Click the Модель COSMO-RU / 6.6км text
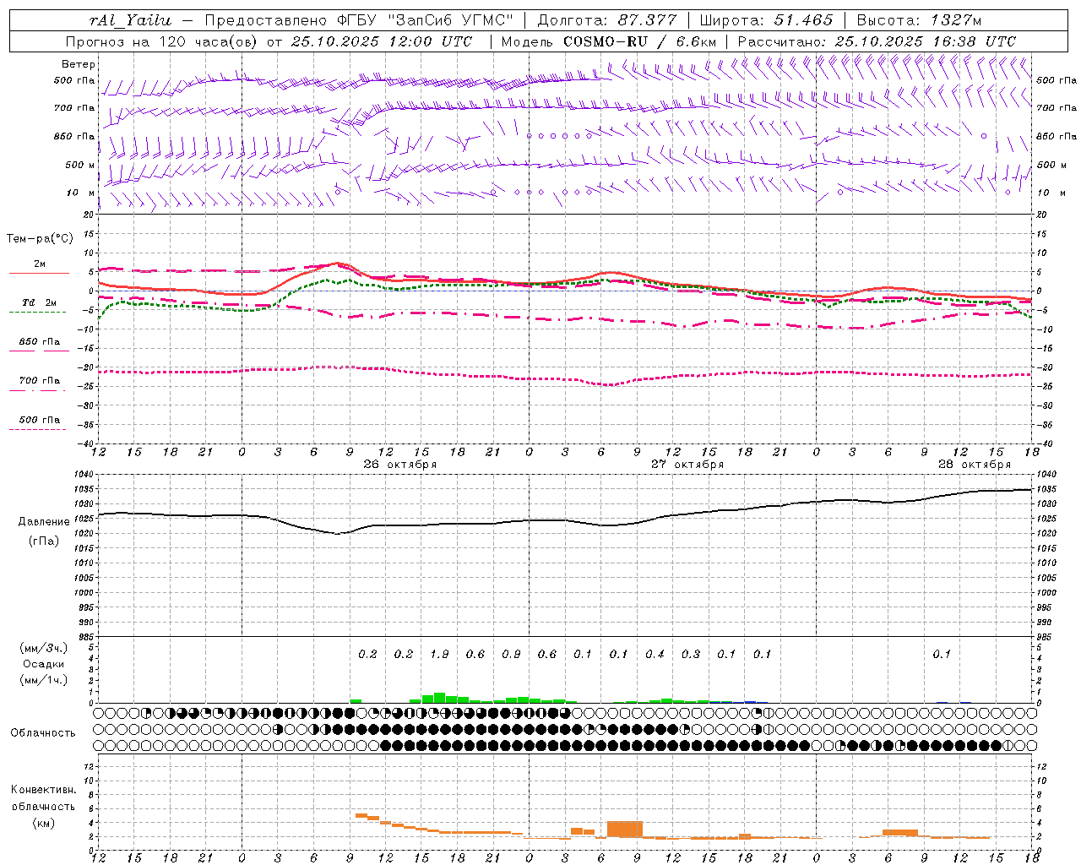Image resolution: width=1081 pixels, height=865 pixels. click(609, 41)
